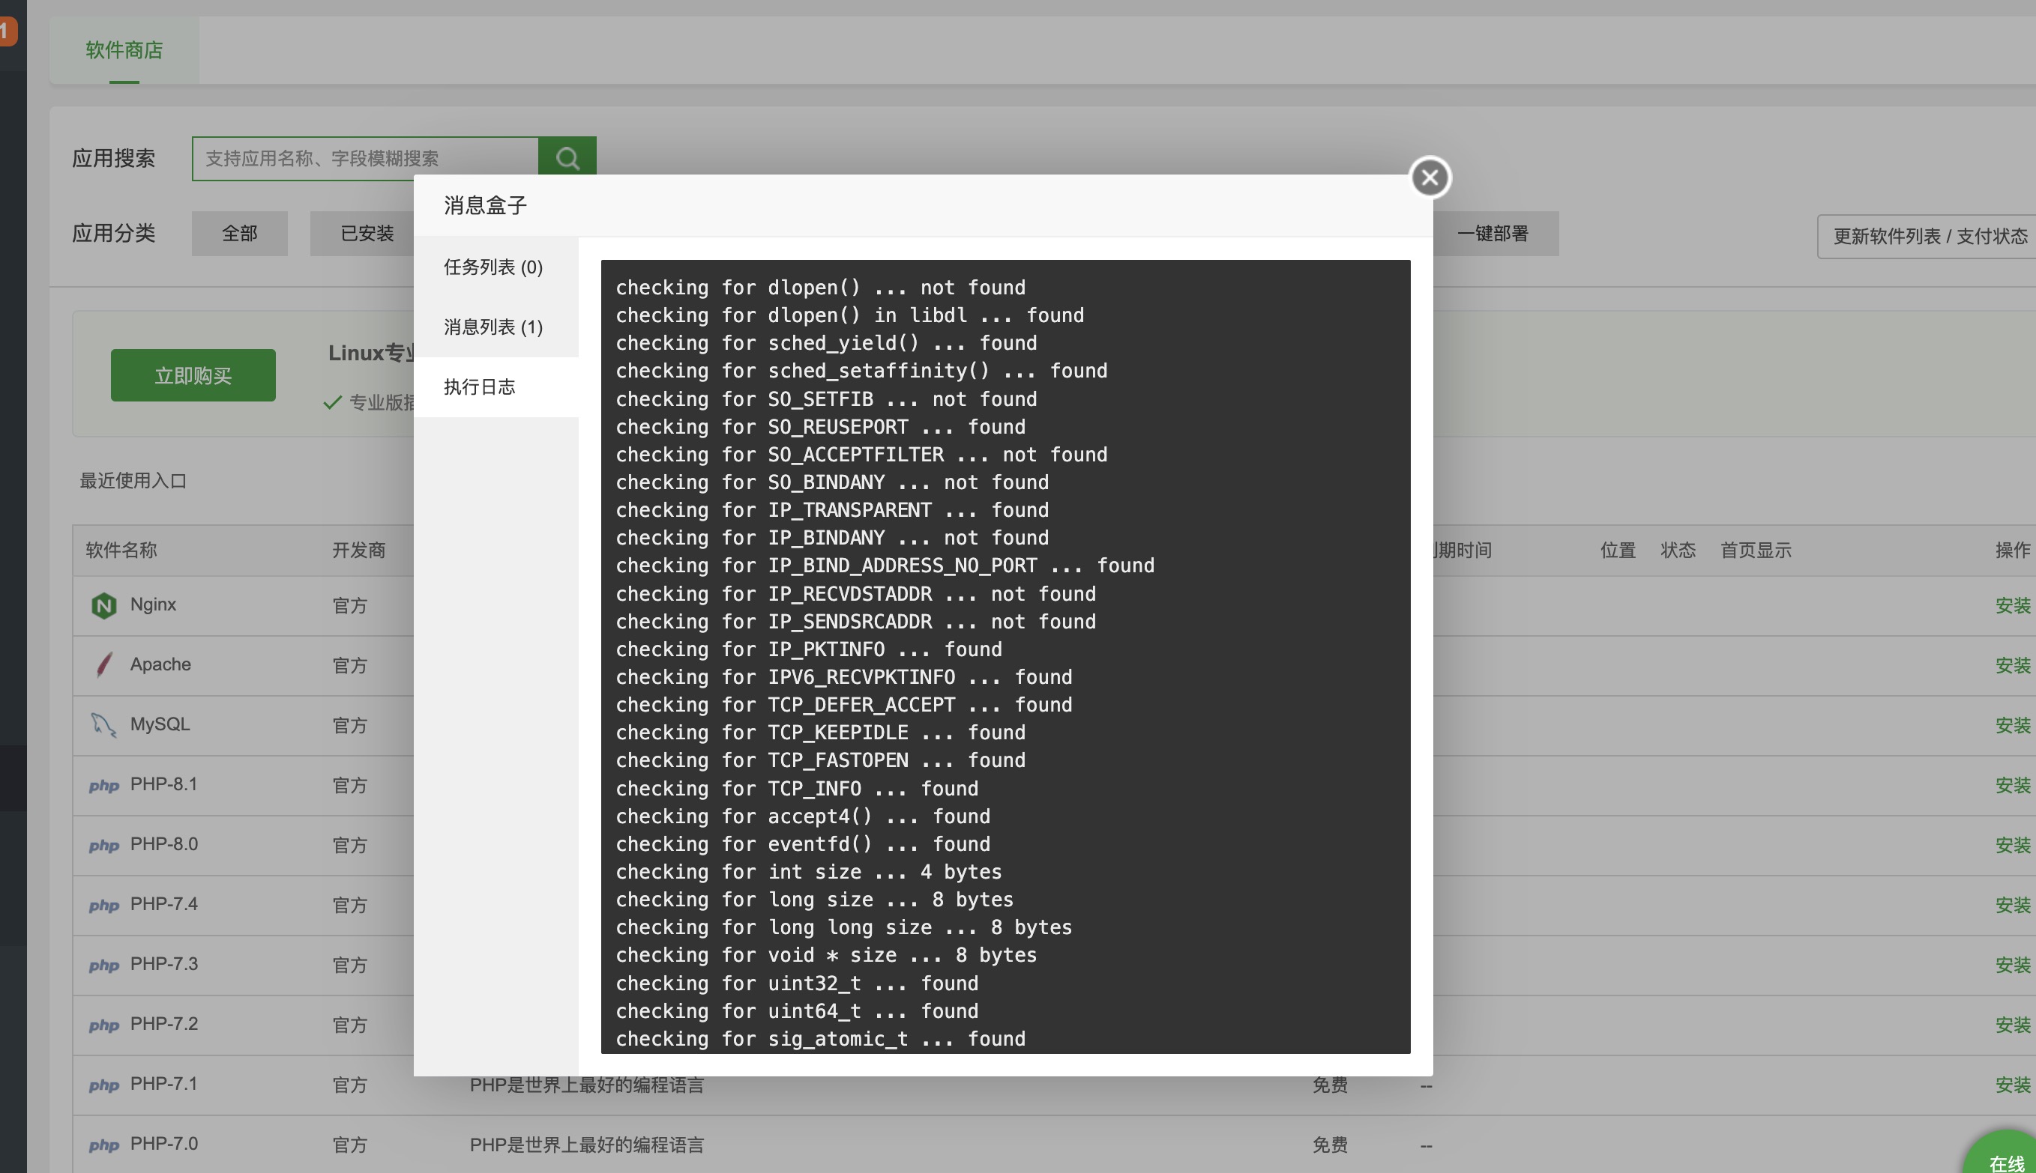The height and width of the screenshot is (1173, 2036).
Task: Click the orange notification badge
Action: pos(7,32)
